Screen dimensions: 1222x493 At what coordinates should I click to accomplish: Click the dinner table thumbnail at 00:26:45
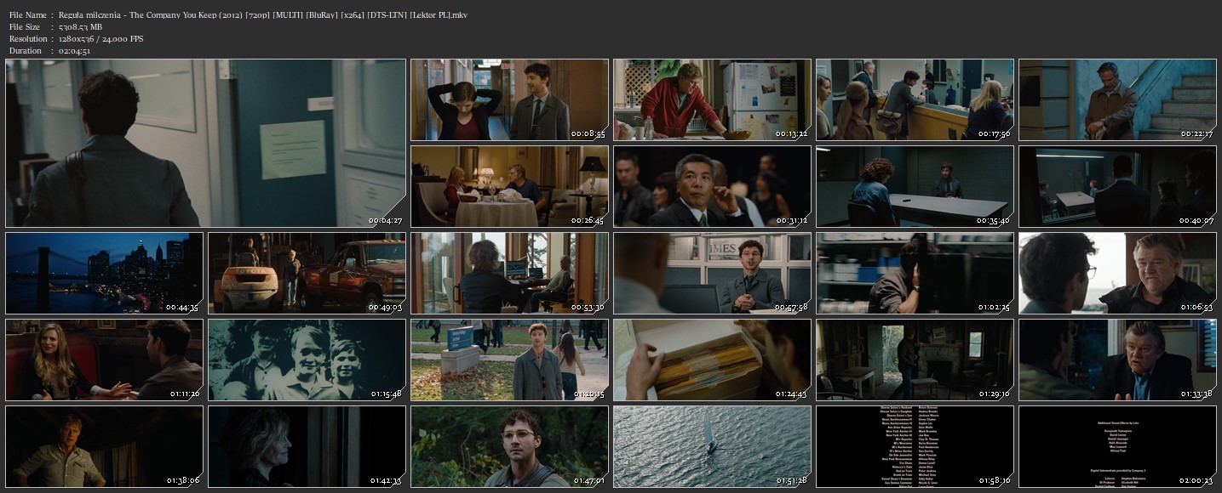click(509, 186)
